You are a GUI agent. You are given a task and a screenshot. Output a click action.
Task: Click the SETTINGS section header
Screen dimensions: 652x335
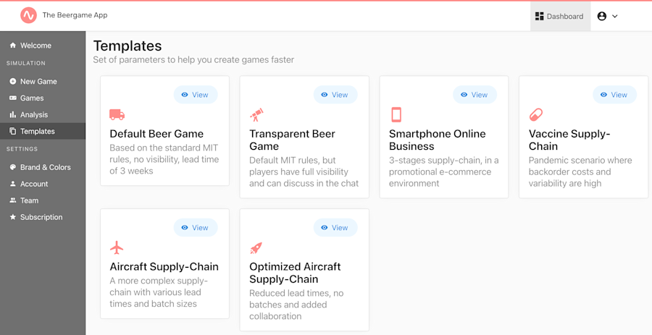(22, 149)
